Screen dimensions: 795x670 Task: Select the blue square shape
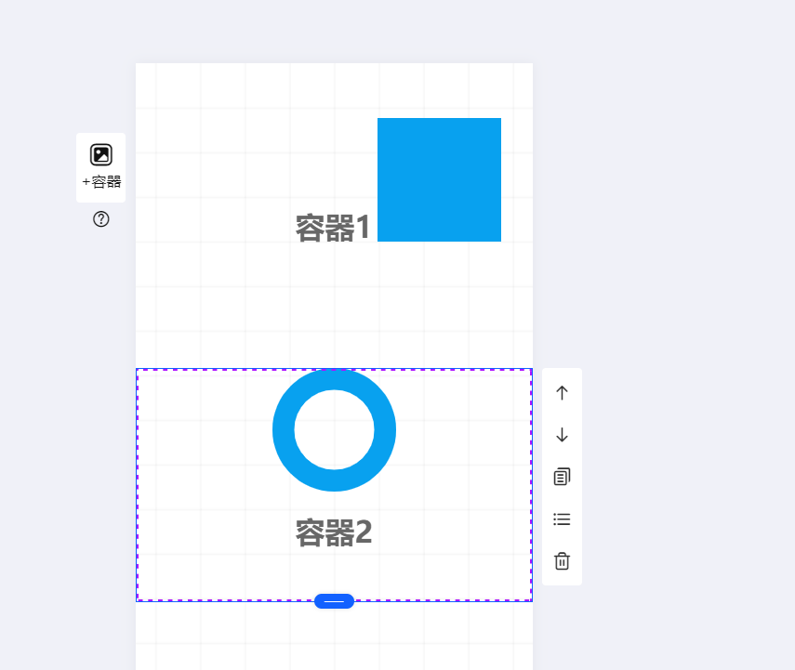439,180
